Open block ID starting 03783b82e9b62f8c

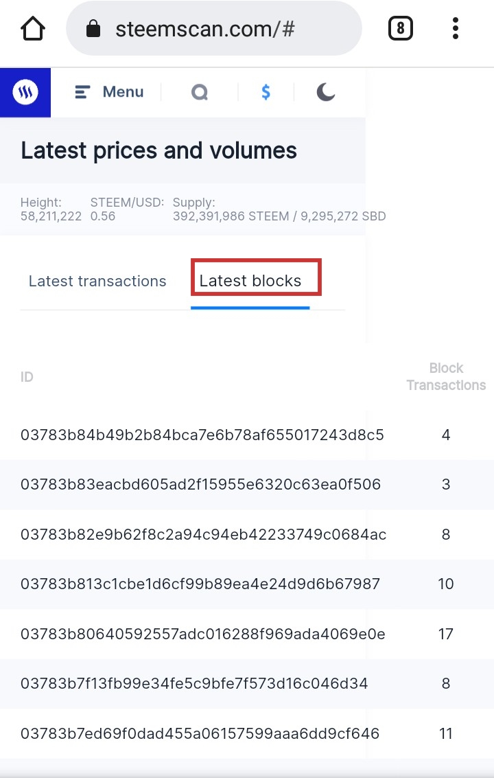[x=203, y=534]
